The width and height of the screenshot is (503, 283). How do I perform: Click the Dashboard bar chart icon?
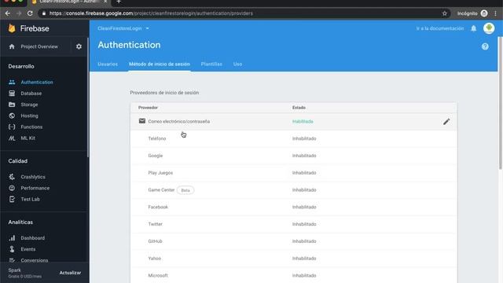[x=12, y=238]
